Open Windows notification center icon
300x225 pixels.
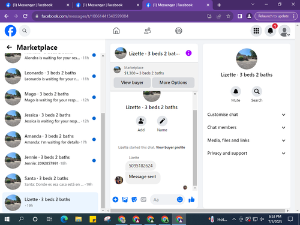point(290,220)
